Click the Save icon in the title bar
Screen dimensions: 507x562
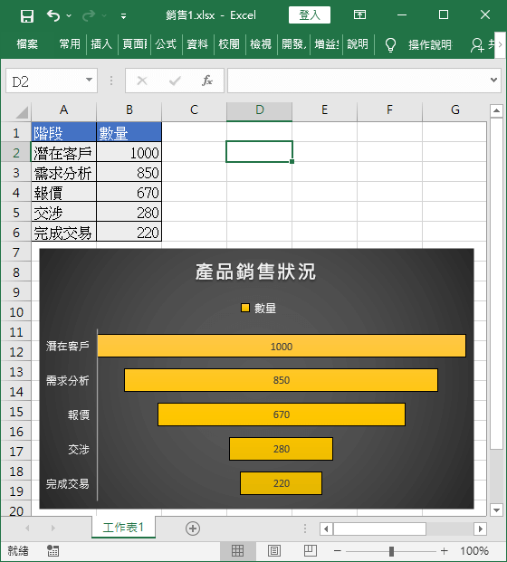pyautogui.click(x=27, y=16)
